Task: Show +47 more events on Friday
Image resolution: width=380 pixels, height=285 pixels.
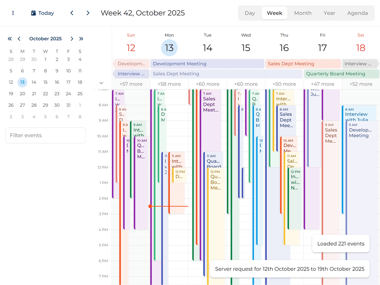Action: [322, 84]
